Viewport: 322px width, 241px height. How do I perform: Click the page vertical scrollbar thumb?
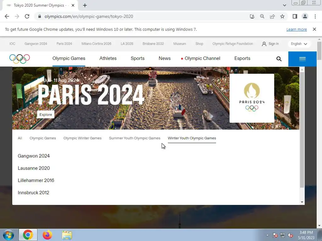[x=319, y=51]
